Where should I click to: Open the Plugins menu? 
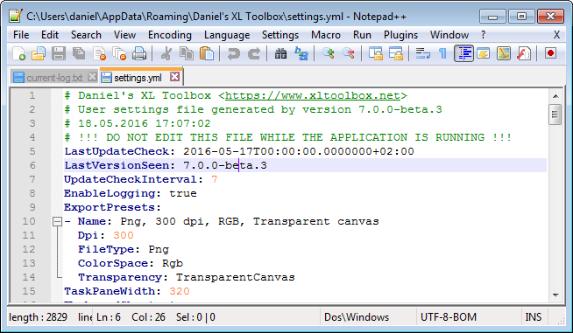tap(400, 35)
